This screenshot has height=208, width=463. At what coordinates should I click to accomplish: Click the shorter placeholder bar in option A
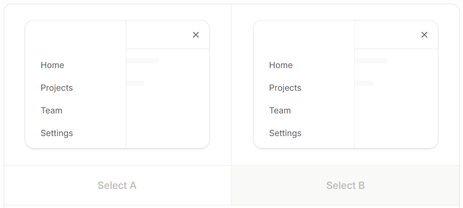point(136,83)
